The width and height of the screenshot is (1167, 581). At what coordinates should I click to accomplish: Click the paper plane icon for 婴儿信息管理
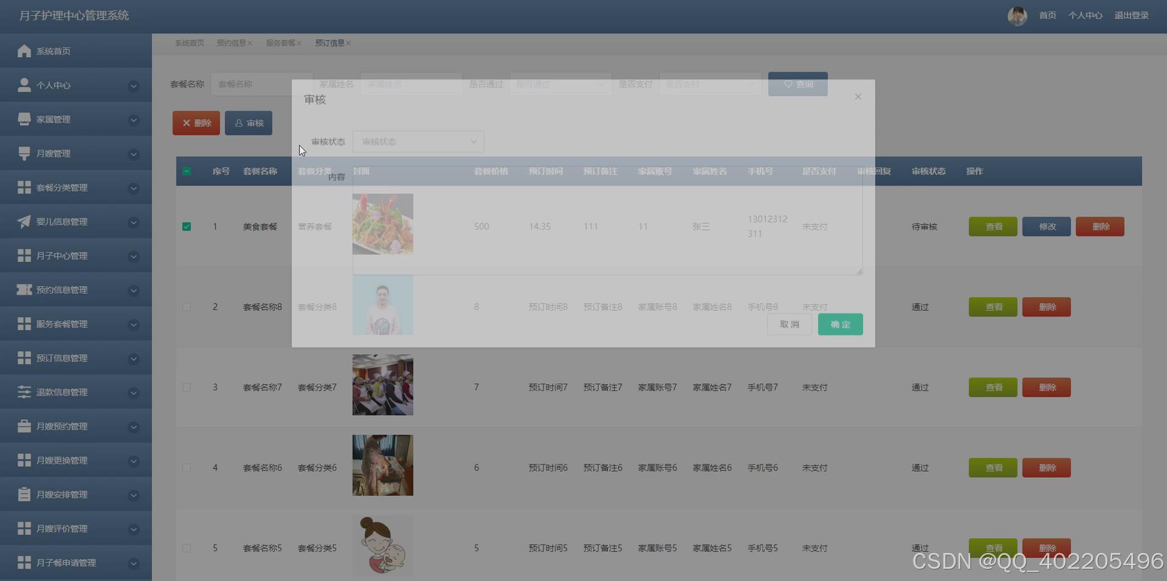tap(24, 221)
